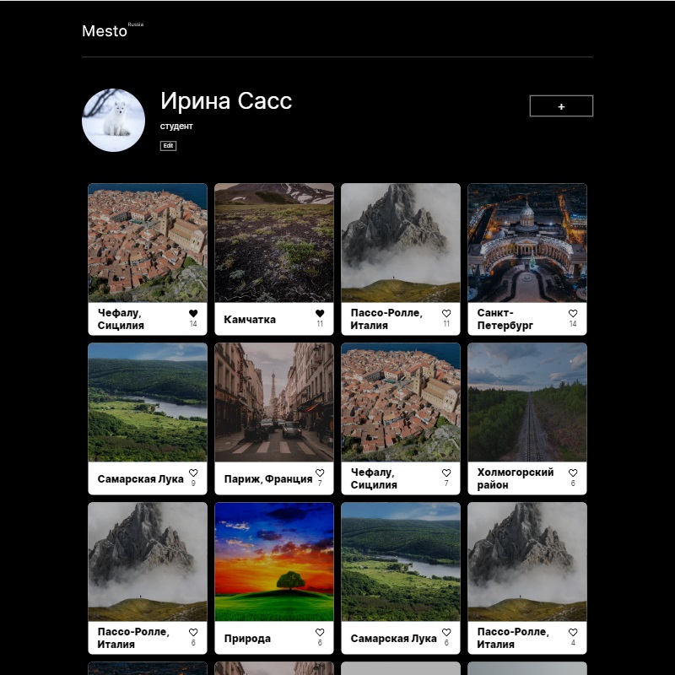Screen dimensions: 675x675
Task: Like the Пассо-Ролле card showing 11 likes
Action: [446, 314]
